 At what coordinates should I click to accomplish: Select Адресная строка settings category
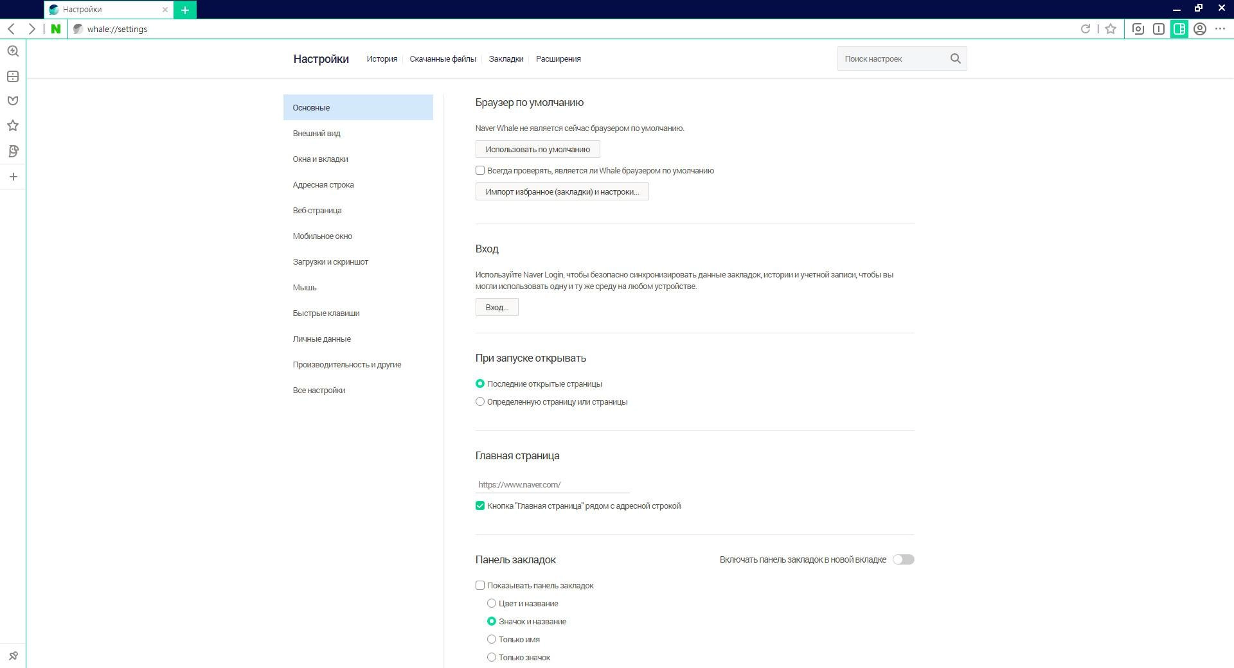[x=358, y=184]
